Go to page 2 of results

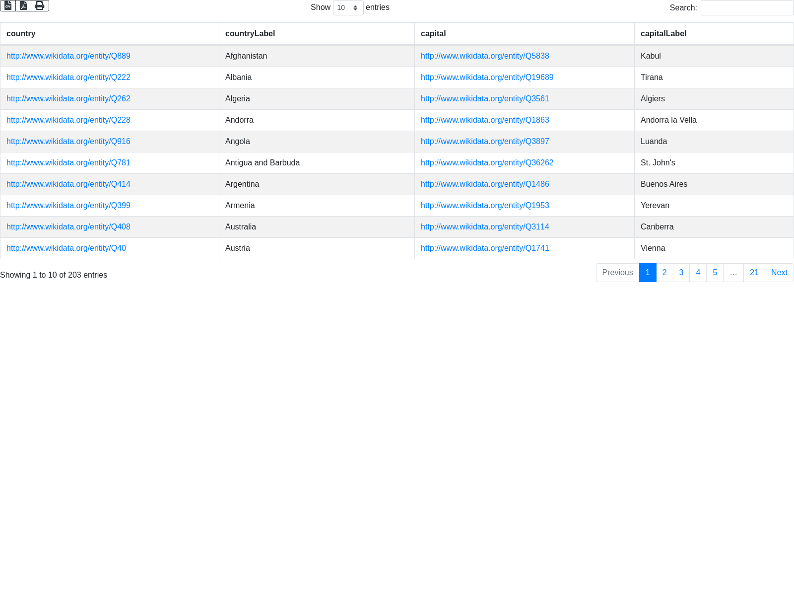[664, 273]
